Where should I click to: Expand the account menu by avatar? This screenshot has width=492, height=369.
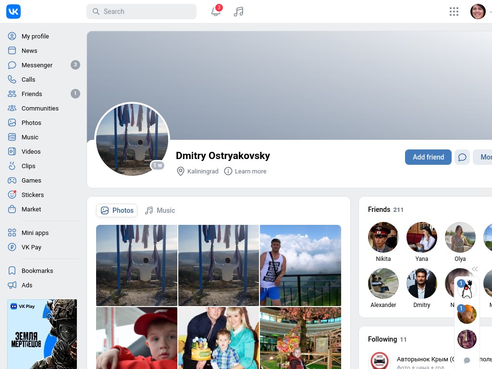click(479, 12)
